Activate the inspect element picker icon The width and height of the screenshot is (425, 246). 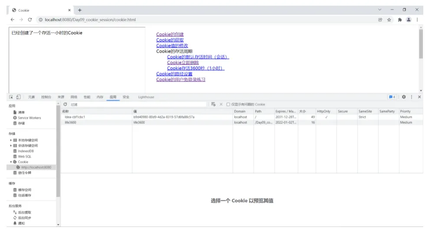11,97
